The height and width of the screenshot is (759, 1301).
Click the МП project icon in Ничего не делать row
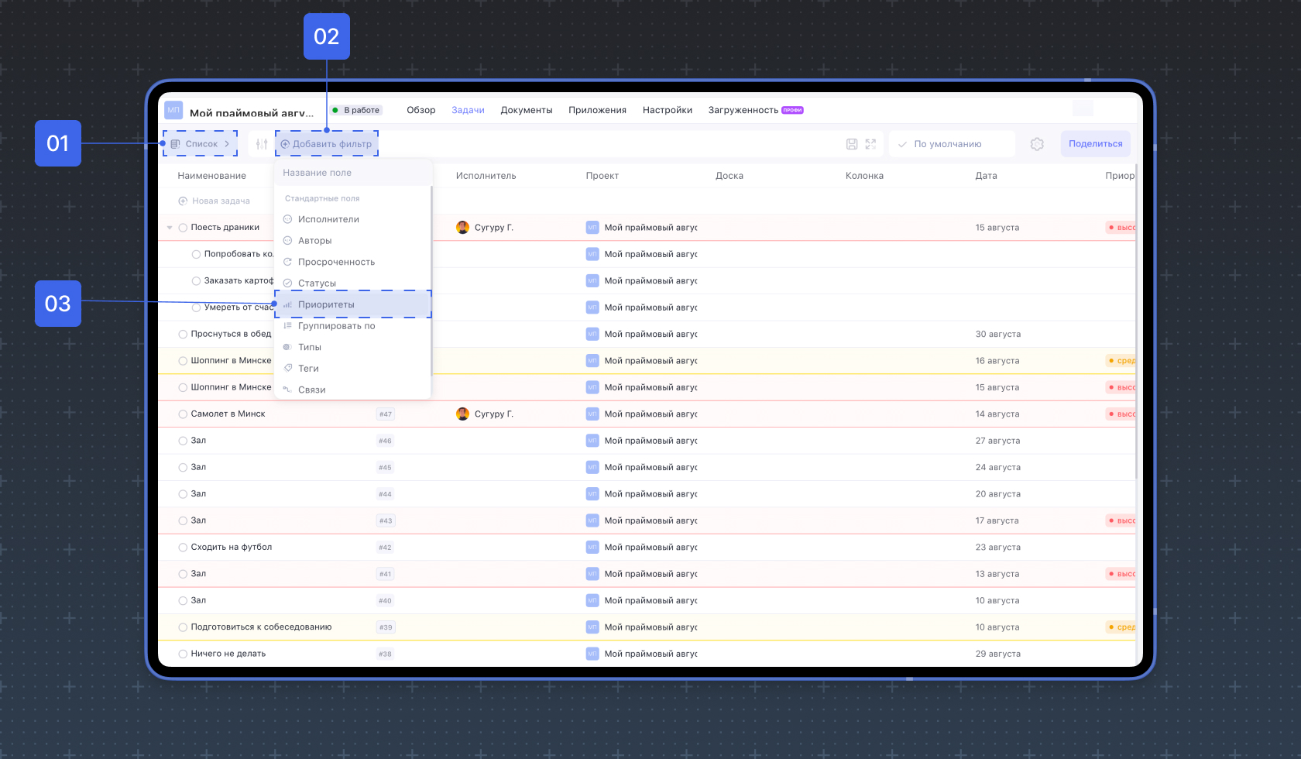[x=592, y=654]
